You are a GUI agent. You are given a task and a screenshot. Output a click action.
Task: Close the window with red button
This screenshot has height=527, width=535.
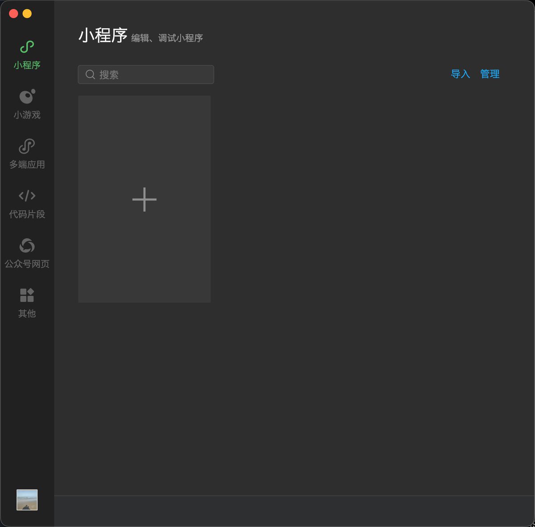13,14
